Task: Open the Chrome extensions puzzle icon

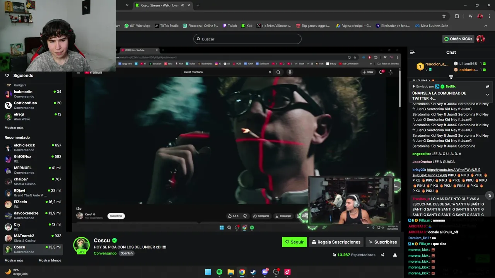Action: coord(457,16)
